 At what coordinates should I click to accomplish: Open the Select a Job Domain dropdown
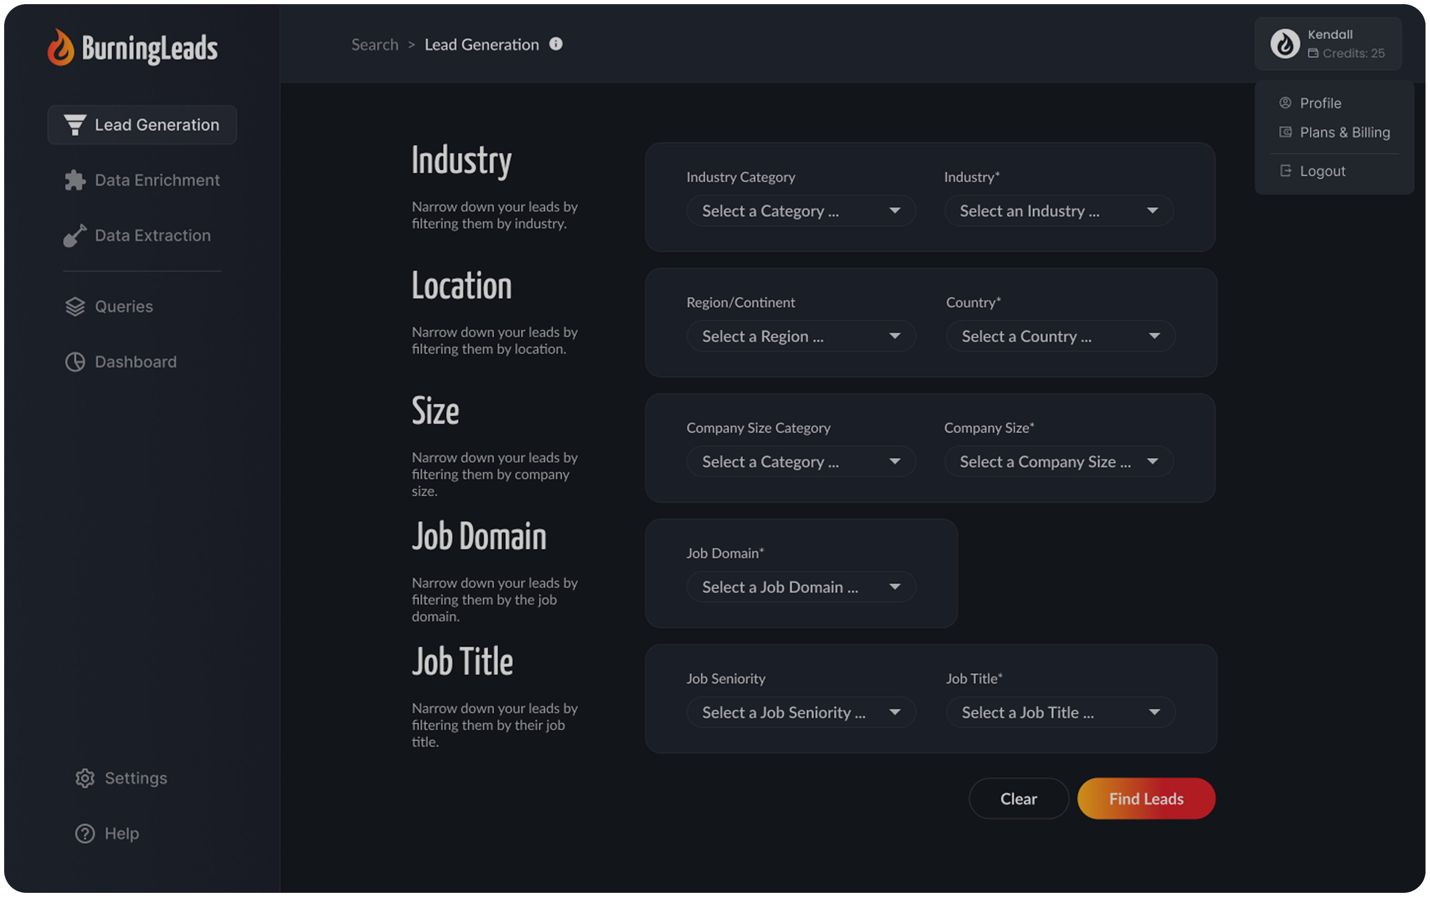pyautogui.click(x=801, y=587)
